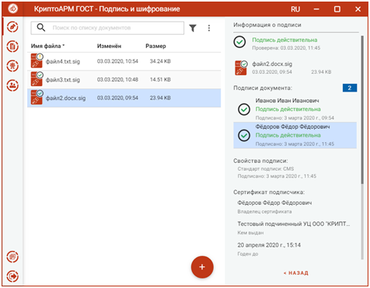The image size is (370, 288).
Task: Click the файл3.txt.sig file icon
Action: [37, 79]
